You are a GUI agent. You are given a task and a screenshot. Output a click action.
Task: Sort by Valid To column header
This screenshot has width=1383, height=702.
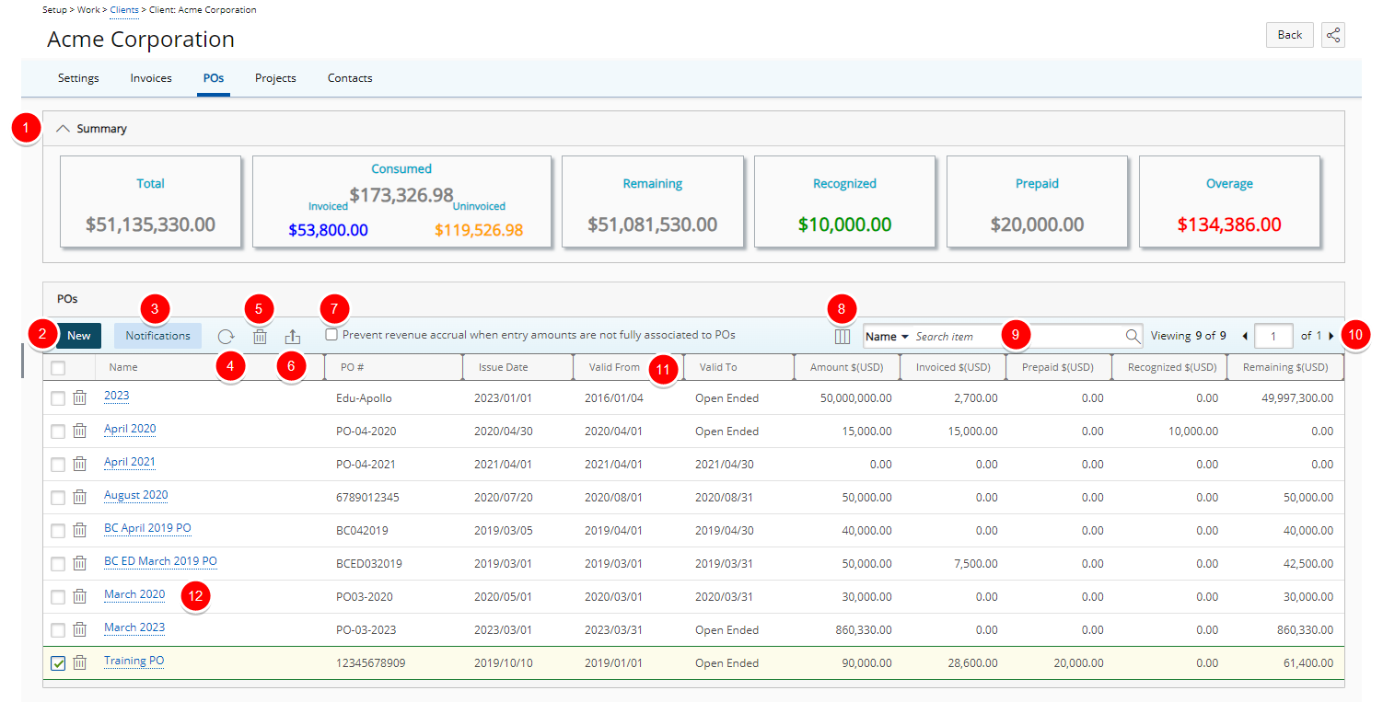click(718, 367)
